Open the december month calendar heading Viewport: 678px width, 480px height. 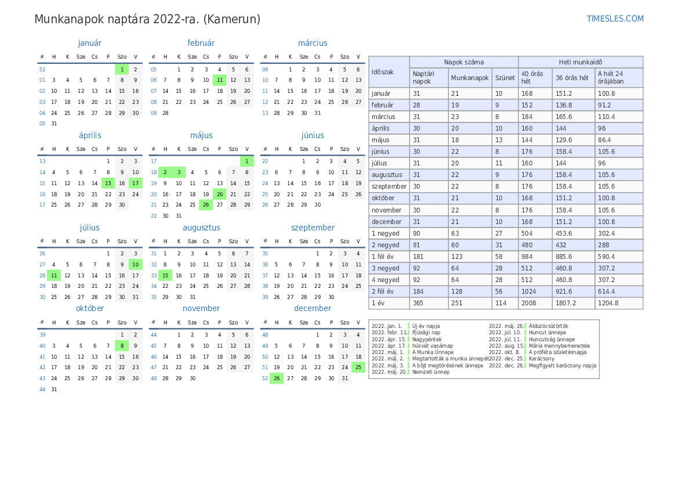tap(312, 308)
